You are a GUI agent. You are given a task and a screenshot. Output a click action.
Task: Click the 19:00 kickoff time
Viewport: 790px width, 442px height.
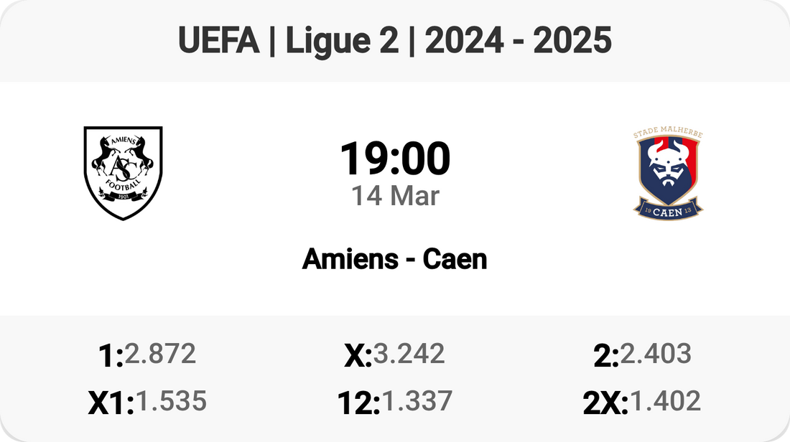click(x=395, y=159)
